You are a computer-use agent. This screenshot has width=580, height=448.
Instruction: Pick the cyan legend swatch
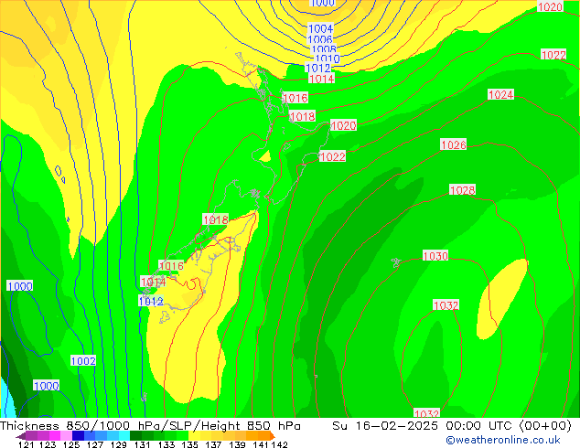(x=123, y=435)
